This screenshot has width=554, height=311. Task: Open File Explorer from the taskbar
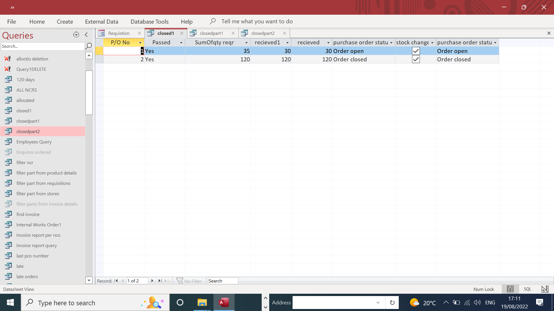(x=202, y=302)
